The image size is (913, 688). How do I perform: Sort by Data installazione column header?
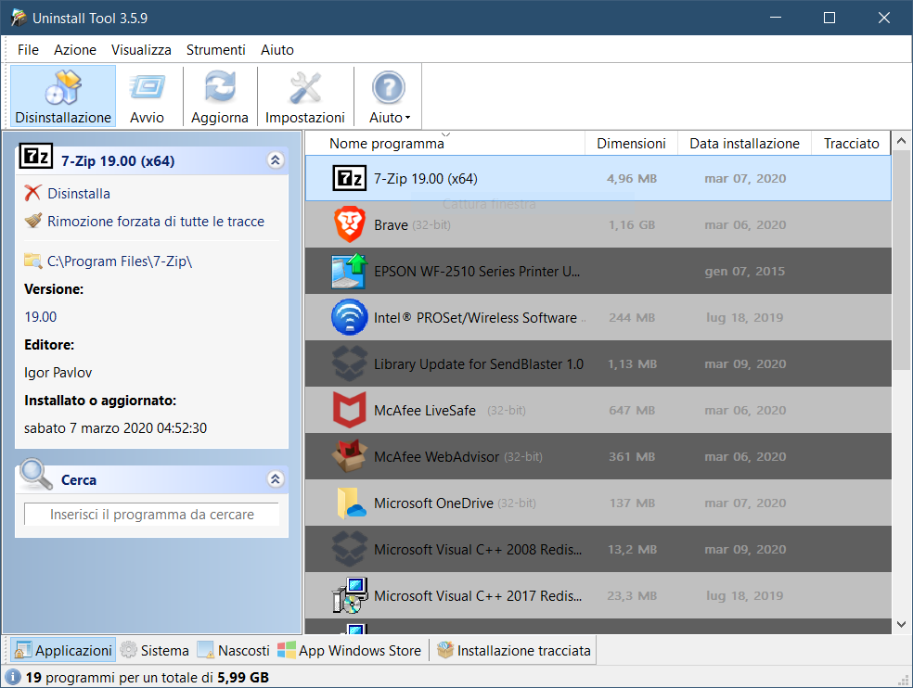745,143
